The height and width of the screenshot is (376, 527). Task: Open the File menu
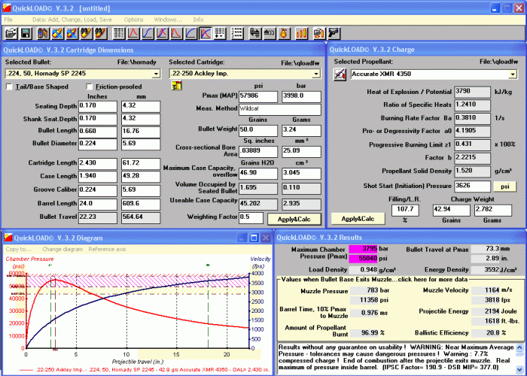click(8, 20)
